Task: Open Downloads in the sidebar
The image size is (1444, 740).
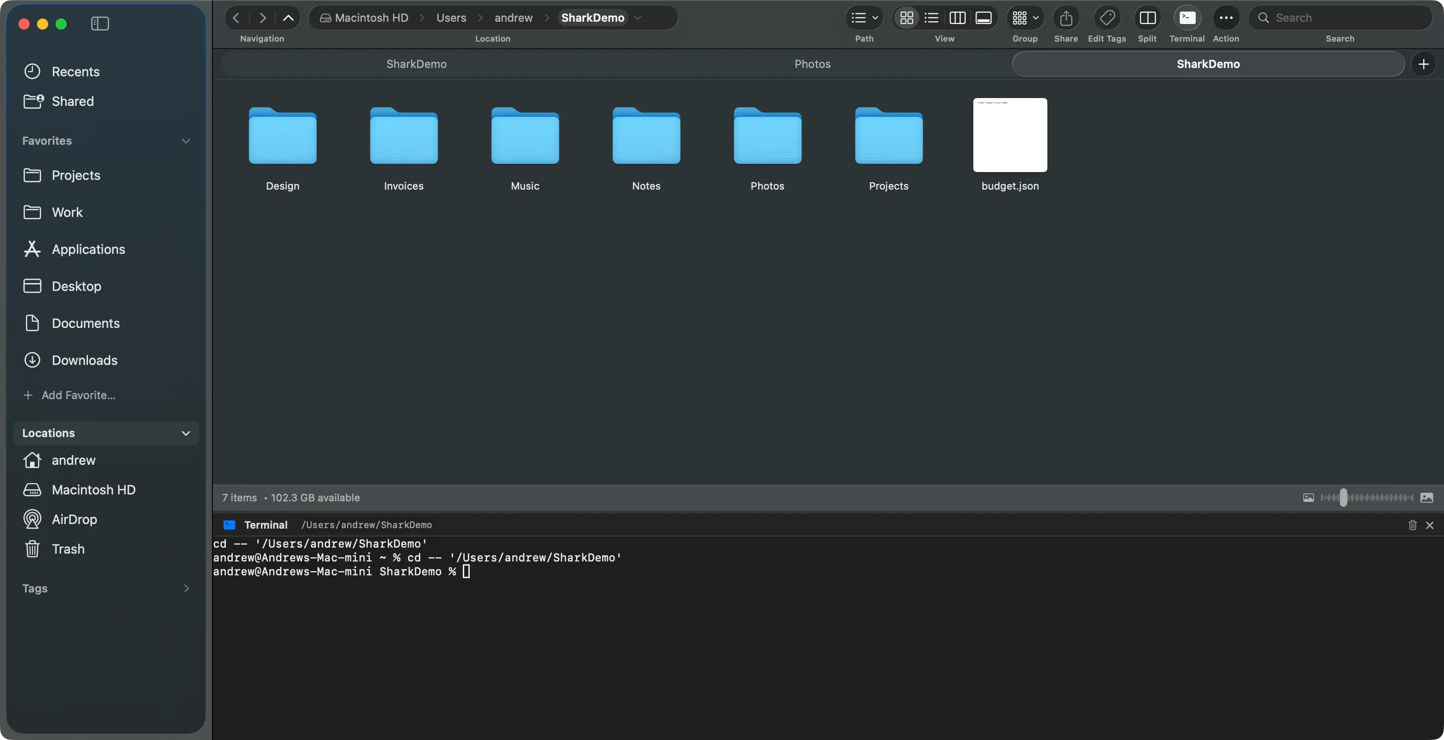Action: coord(106,360)
